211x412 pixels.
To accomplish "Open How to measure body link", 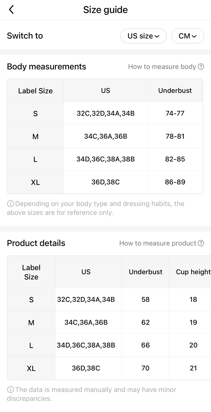I will pos(162,67).
